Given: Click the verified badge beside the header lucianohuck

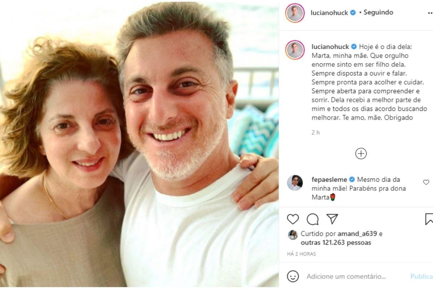Looking at the screenshot, I should [353, 13].
